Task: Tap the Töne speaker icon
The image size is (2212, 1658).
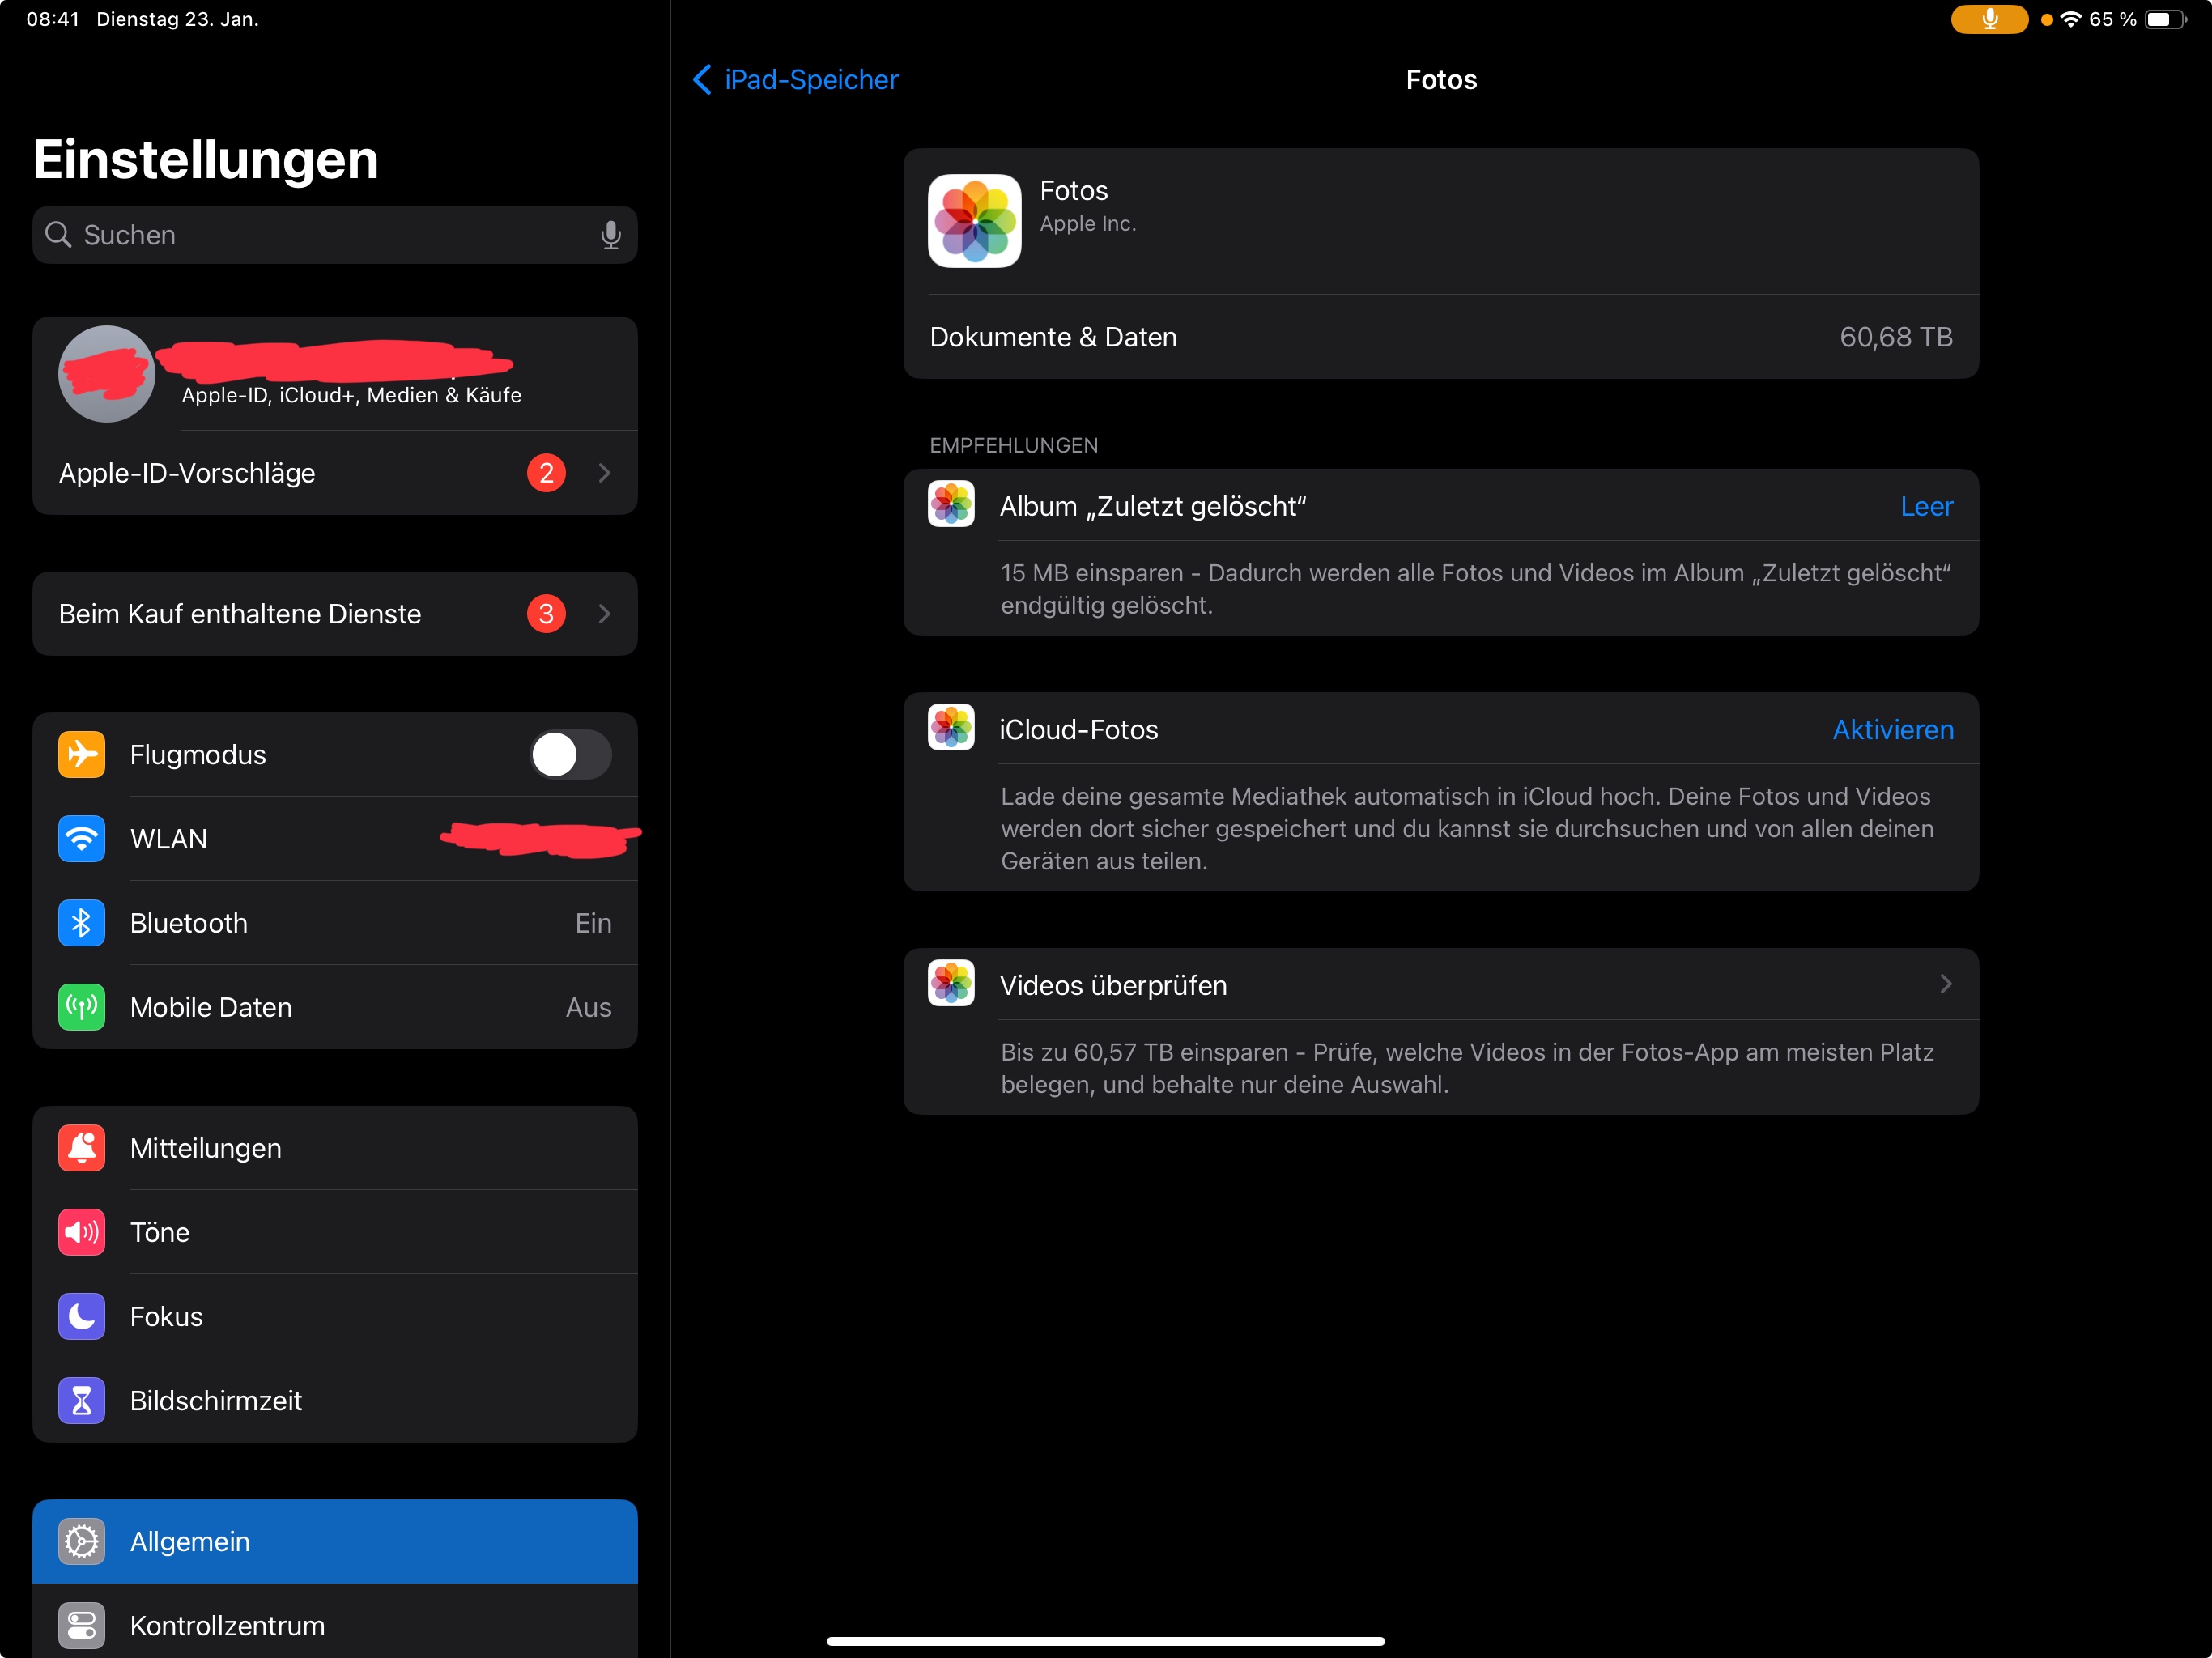Action: pyautogui.click(x=81, y=1232)
